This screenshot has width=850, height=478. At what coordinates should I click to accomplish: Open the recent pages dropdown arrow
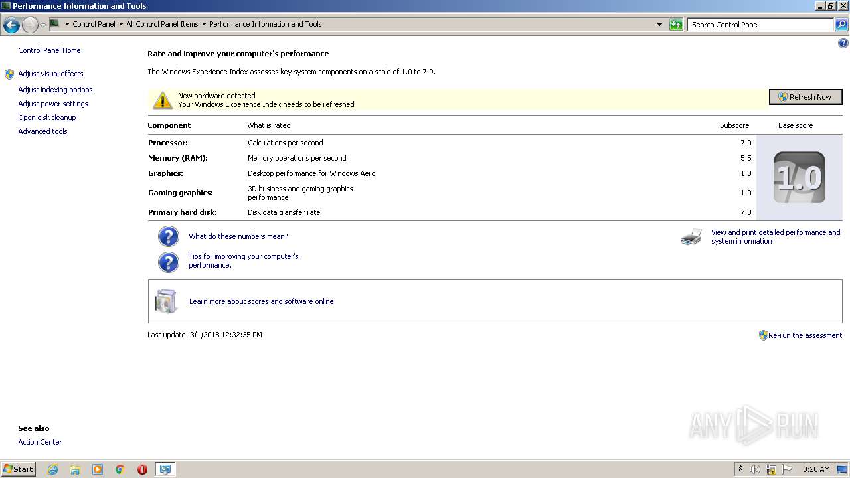pyautogui.click(x=42, y=25)
